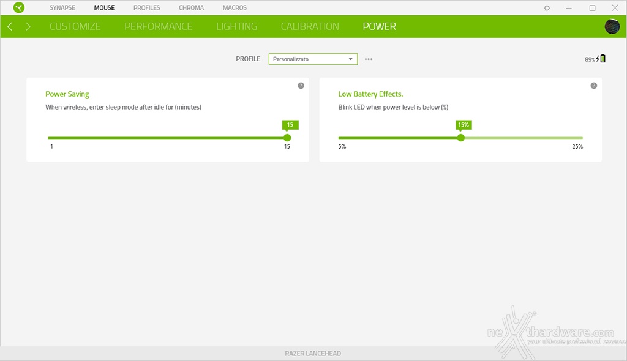
Task: Open the Synapse tab
Action: coord(62,7)
